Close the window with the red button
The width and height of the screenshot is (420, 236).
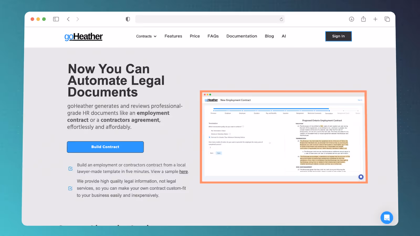[32, 19]
